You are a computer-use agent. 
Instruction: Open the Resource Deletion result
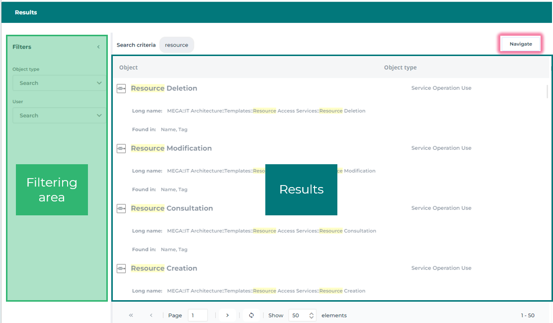coord(164,88)
